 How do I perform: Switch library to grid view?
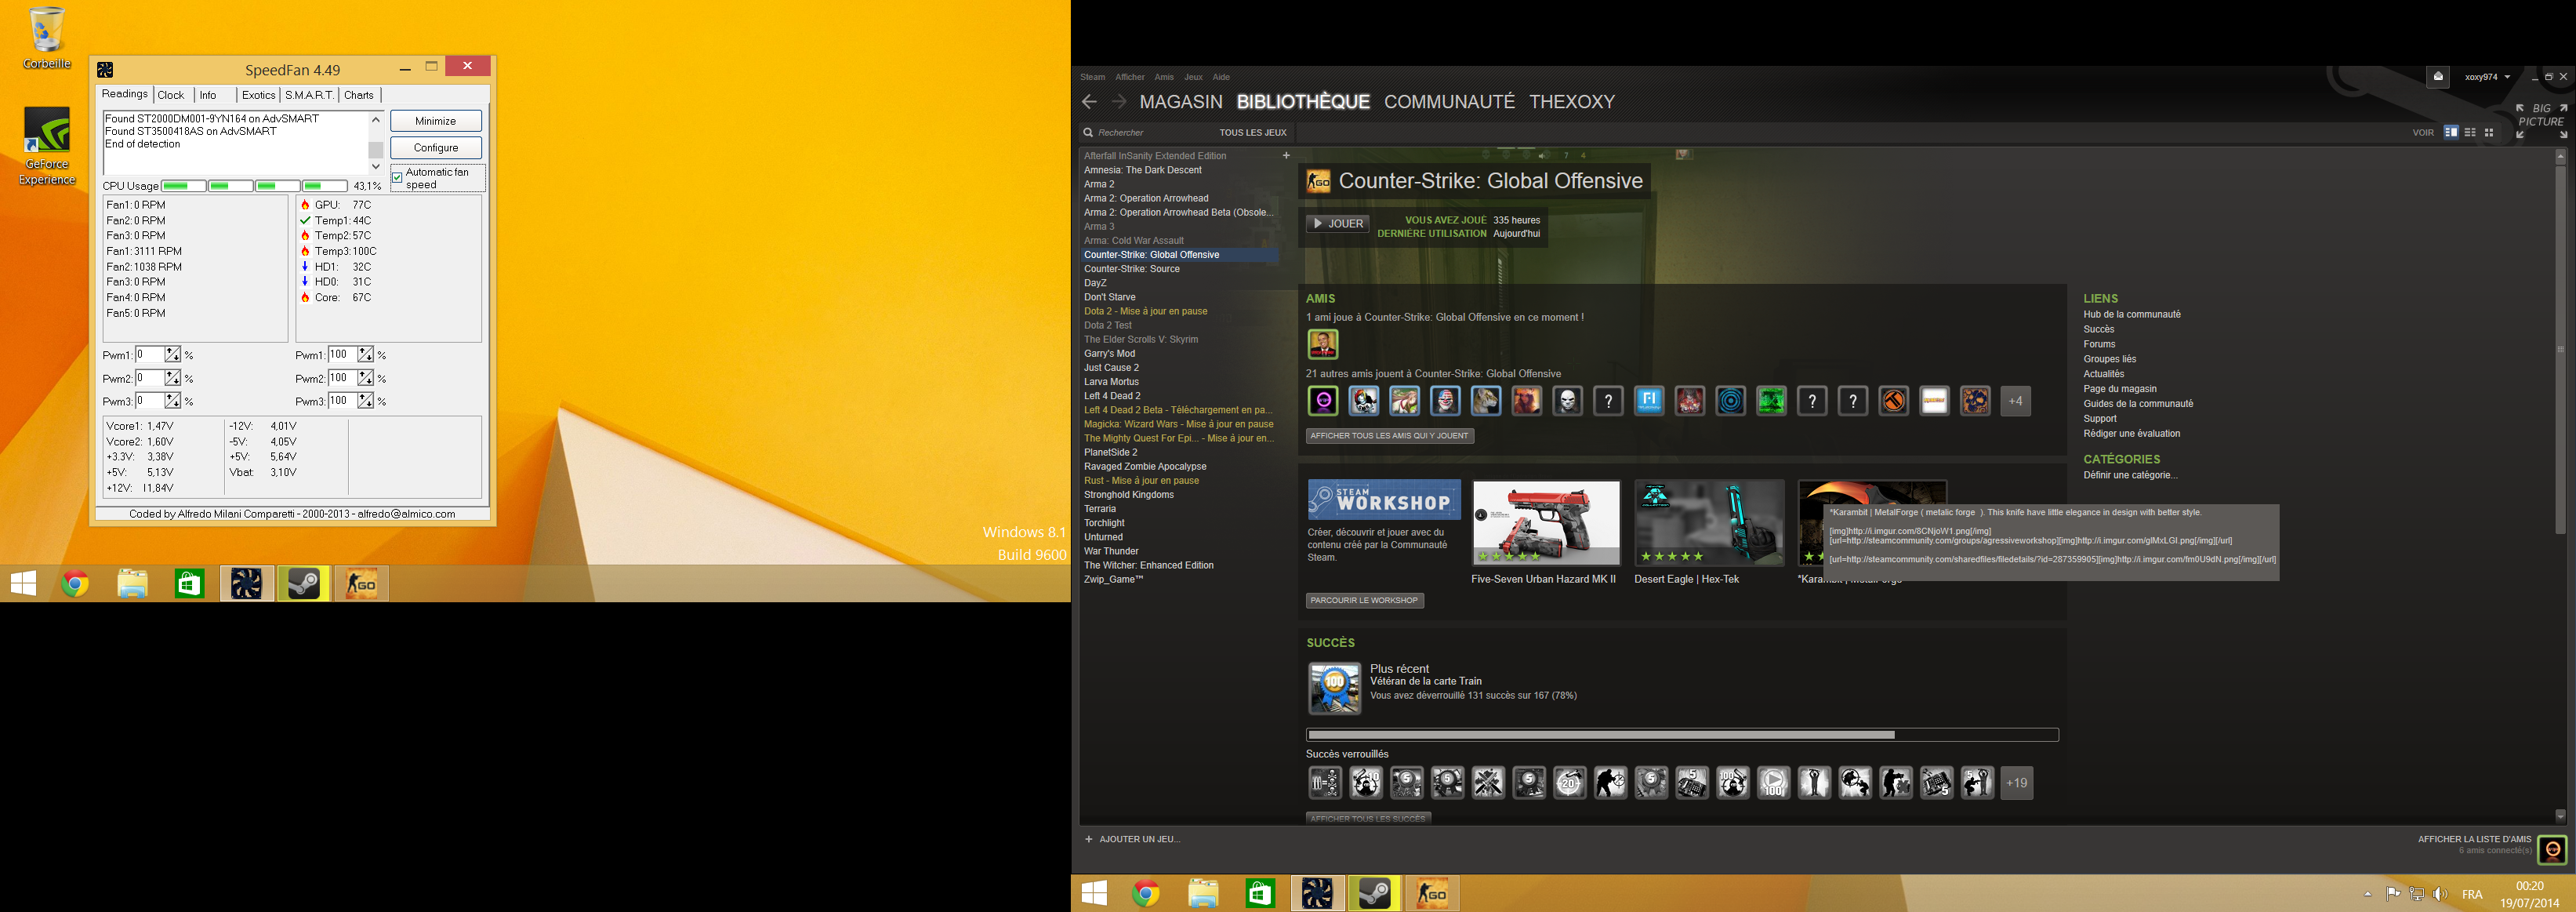[2489, 132]
